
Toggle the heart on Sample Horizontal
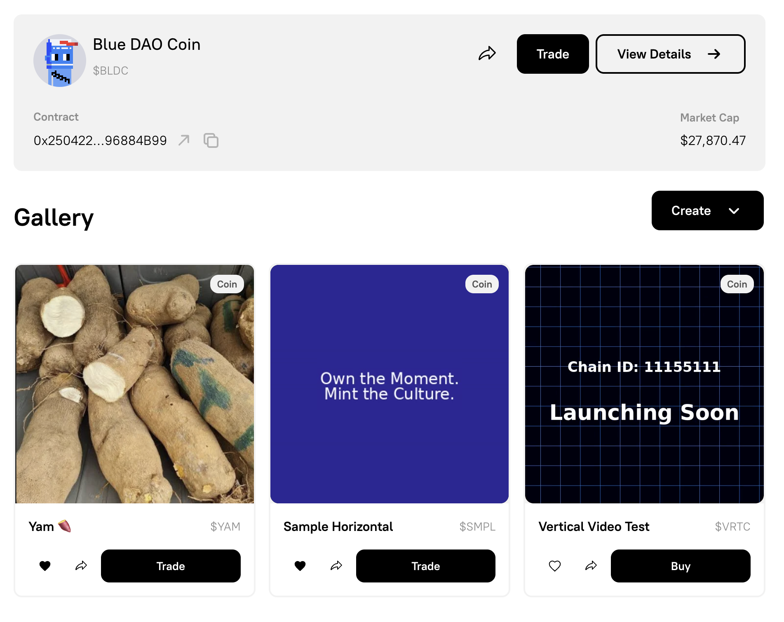coord(300,566)
